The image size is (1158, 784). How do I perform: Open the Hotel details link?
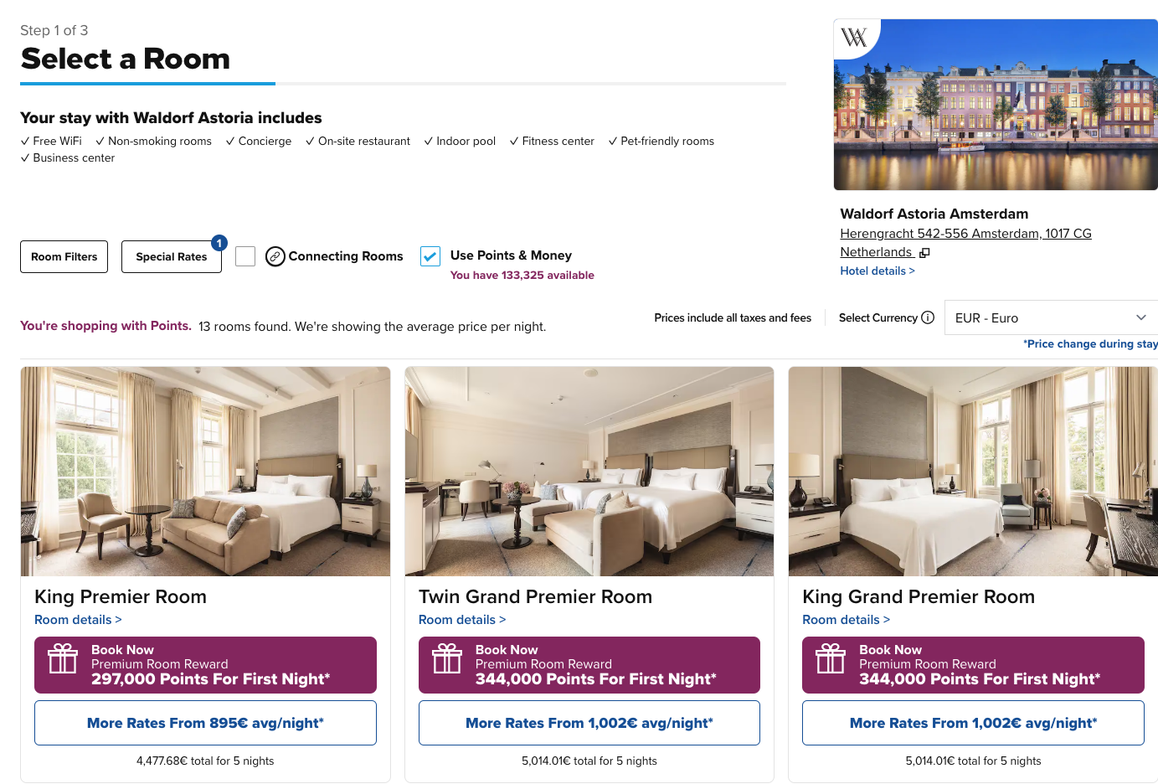click(878, 271)
